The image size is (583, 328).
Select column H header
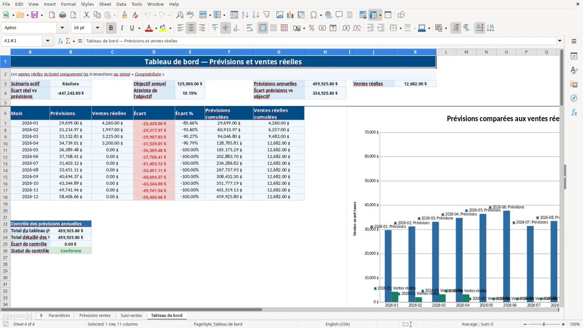click(x=325, y=52)
